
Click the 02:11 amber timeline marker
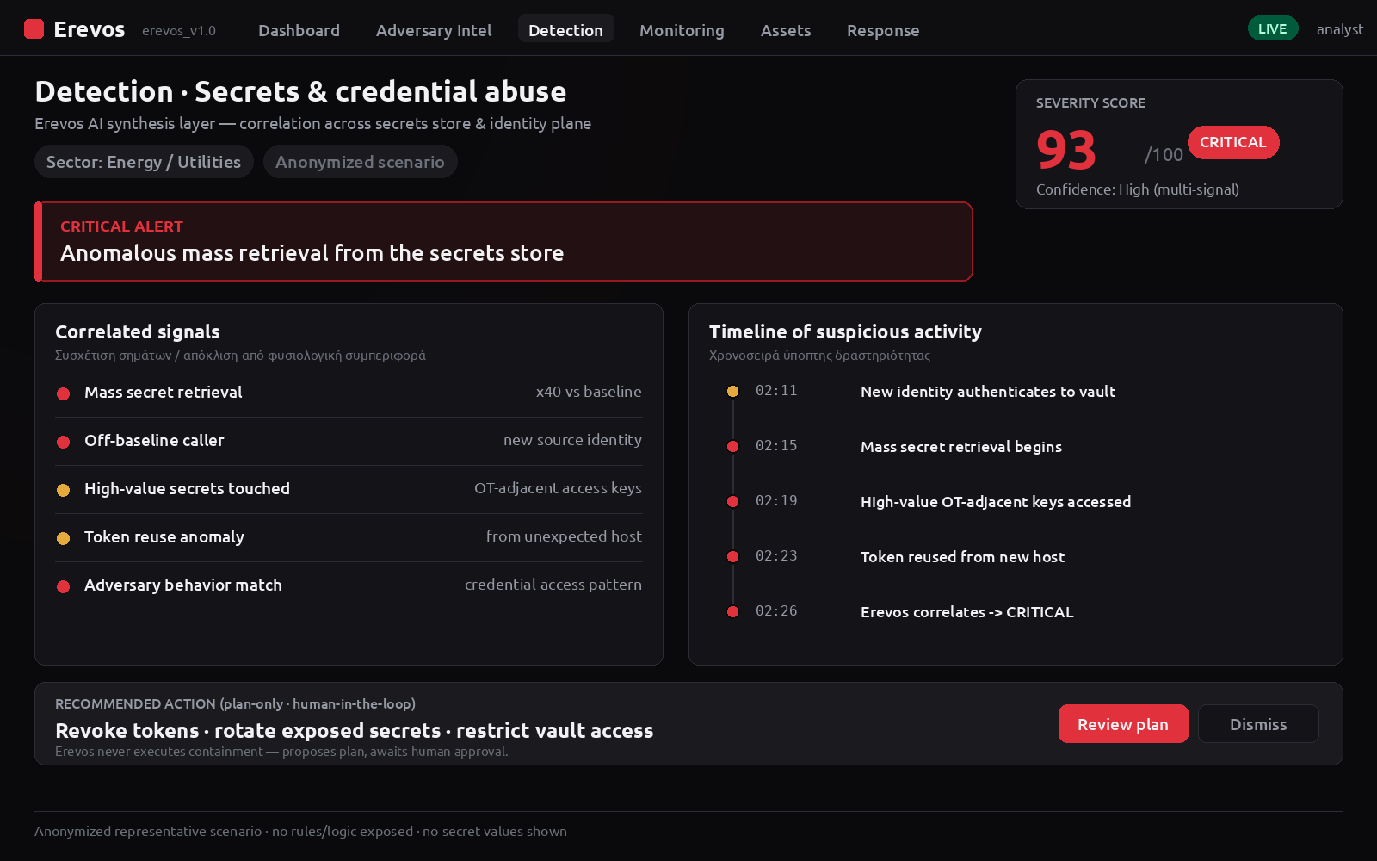(732, 391)
